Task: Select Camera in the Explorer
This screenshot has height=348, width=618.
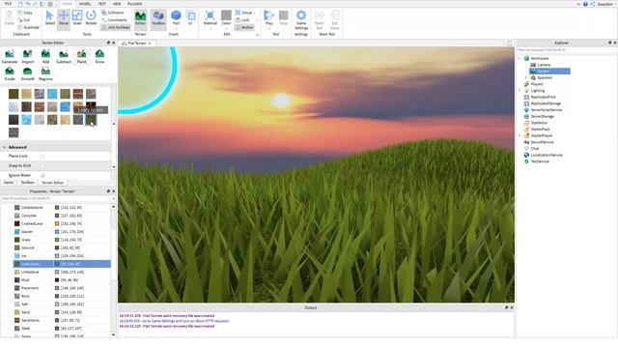Action: (x=543, y=65)
